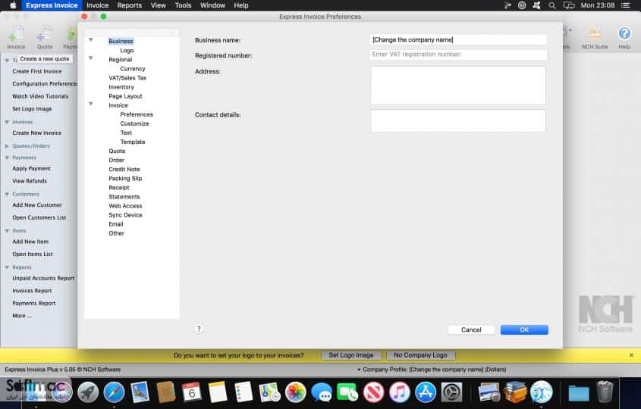Screen dimensions: 641x409
Task: Click the Registered number field
Action: pos(458,55)
